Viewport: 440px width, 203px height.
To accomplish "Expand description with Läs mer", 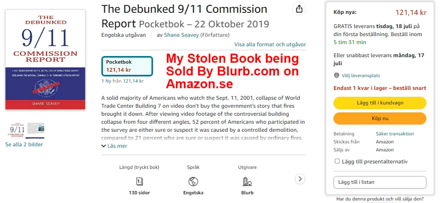I will (114, 146).
